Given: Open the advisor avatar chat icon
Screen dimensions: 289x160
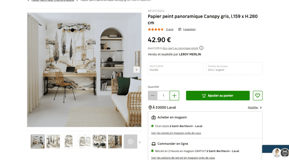Looking at the screenshot, I should pyautogui.click(x=277, y=153).
